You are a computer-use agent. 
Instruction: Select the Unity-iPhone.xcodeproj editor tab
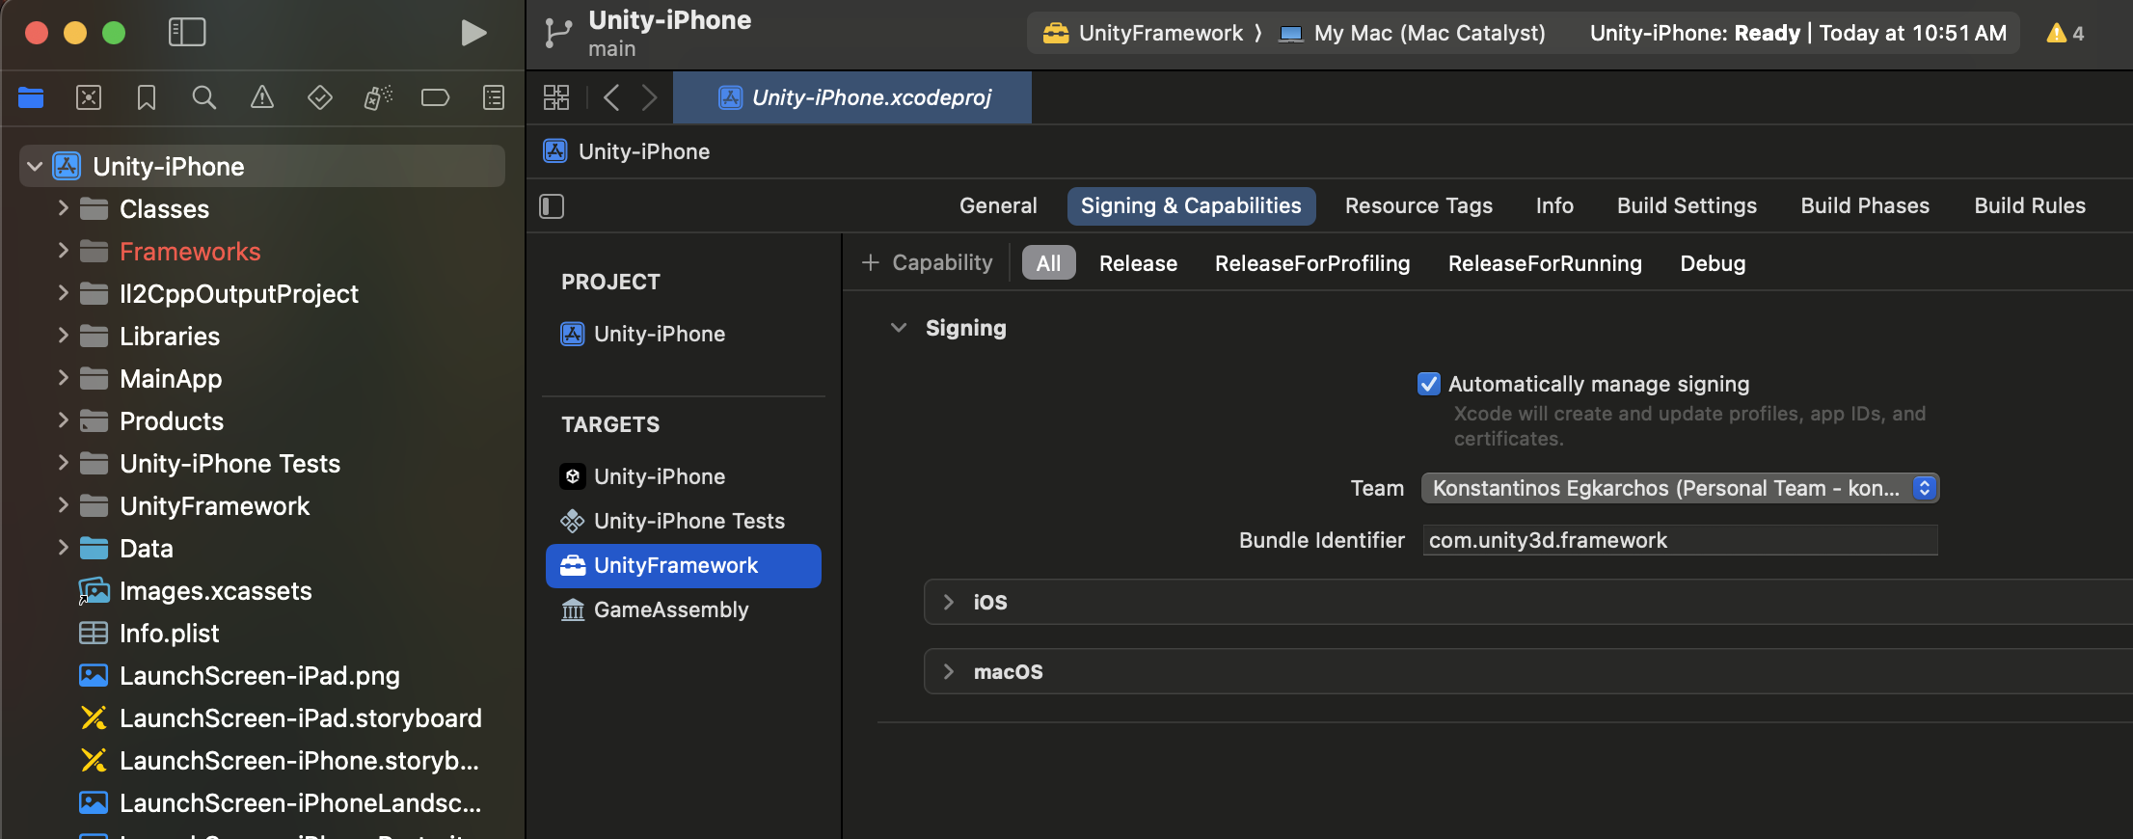(x=852, y=97)
